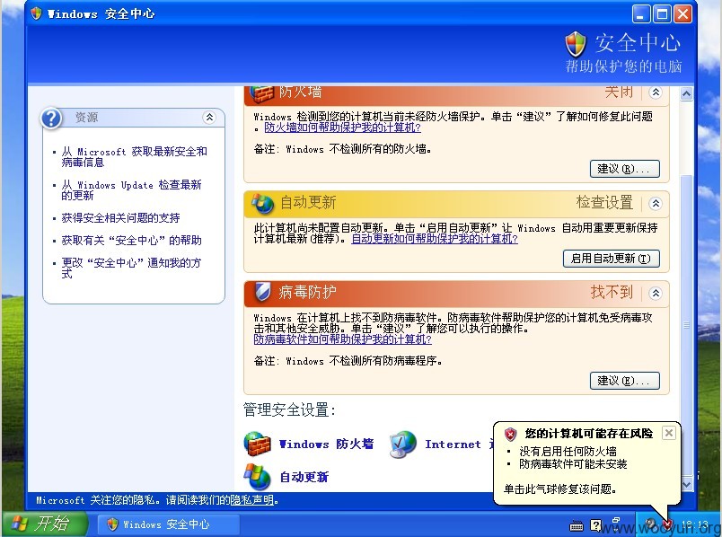Open link 防病毒软件如何帮助保护我的计算机?
Viewport: 722px width, 537px height.
click(x=342, y=339)
